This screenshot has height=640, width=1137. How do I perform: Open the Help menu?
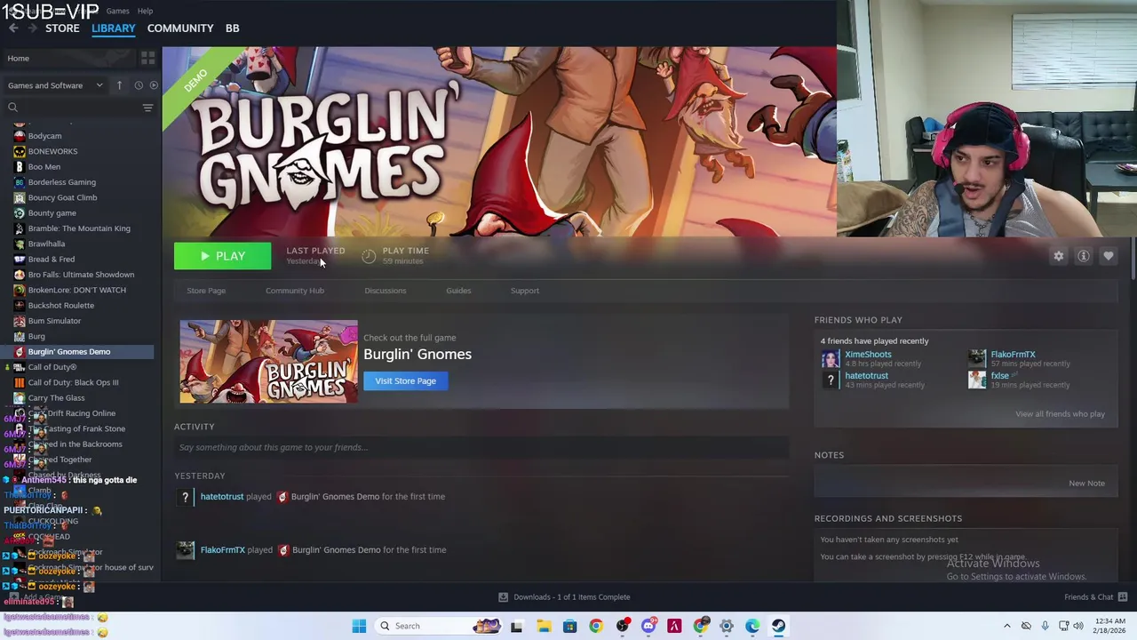click(145, 11)
